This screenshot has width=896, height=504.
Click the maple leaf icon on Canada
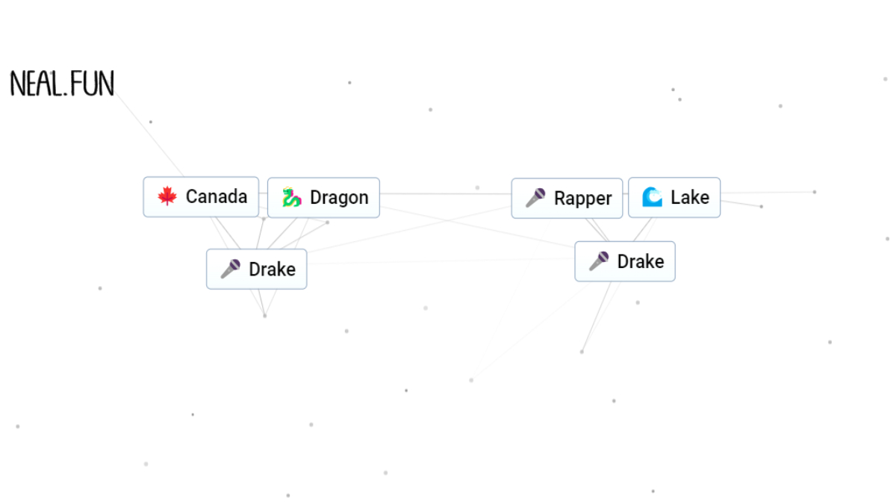click(167, 197)
